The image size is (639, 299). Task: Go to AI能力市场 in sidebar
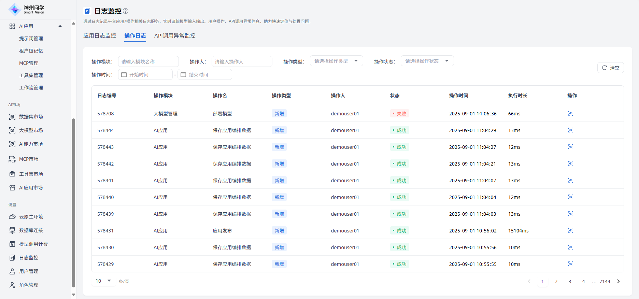pos(31,144)
